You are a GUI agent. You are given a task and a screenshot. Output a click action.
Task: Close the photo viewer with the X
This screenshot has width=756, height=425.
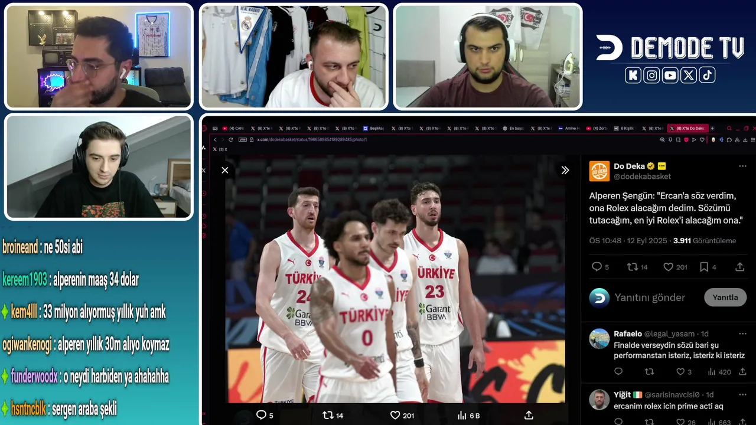tap(225, 170)
